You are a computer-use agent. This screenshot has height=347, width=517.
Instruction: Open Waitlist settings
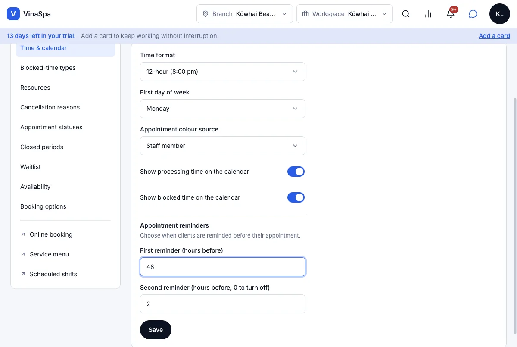[65, 167]
